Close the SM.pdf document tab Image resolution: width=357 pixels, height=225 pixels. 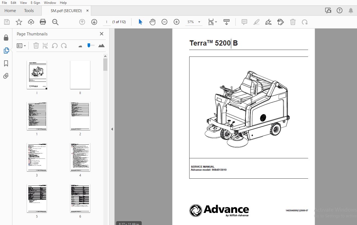88,11
